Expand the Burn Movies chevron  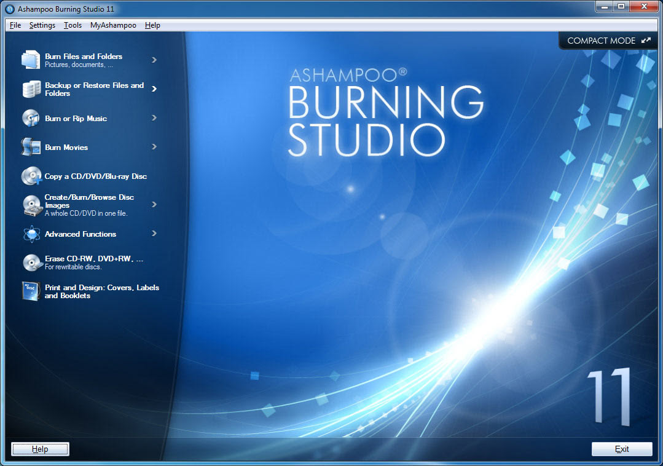pos(154,147)
